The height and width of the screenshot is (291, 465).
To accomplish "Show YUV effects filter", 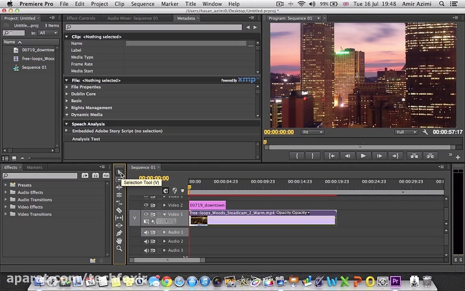I will pyautogui.click(x=106, y=175).
